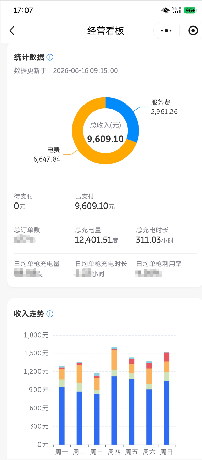Image resolution: width=202 pixels, height=460 pixels.
Task: Tap the 周日 revenue bar
Action: (167, 398)
